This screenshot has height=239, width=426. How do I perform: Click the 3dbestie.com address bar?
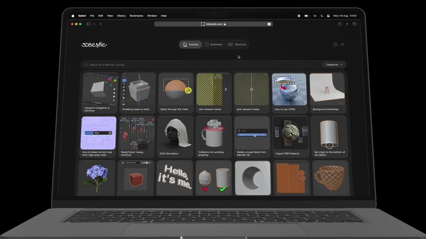[213, 24]
